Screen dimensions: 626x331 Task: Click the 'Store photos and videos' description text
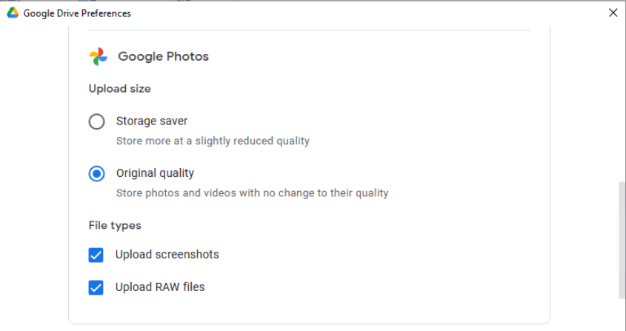(252, 193)
